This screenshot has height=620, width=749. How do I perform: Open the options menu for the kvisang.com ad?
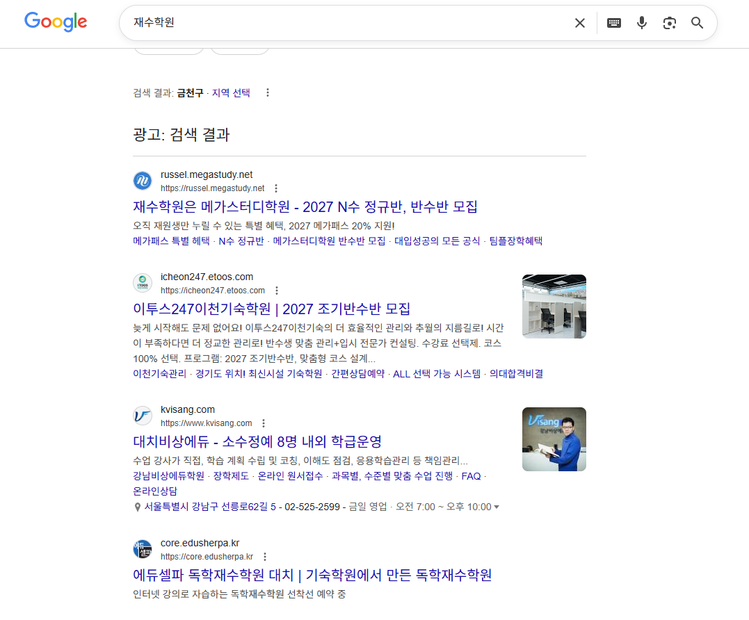[263, 423]
